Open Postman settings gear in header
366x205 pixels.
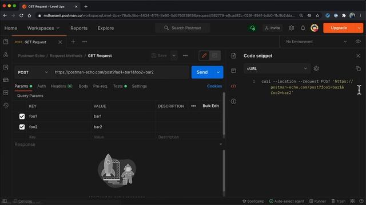[x=291, y=28]
